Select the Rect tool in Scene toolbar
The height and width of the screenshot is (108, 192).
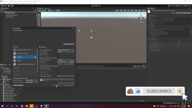tap(39, 23)
